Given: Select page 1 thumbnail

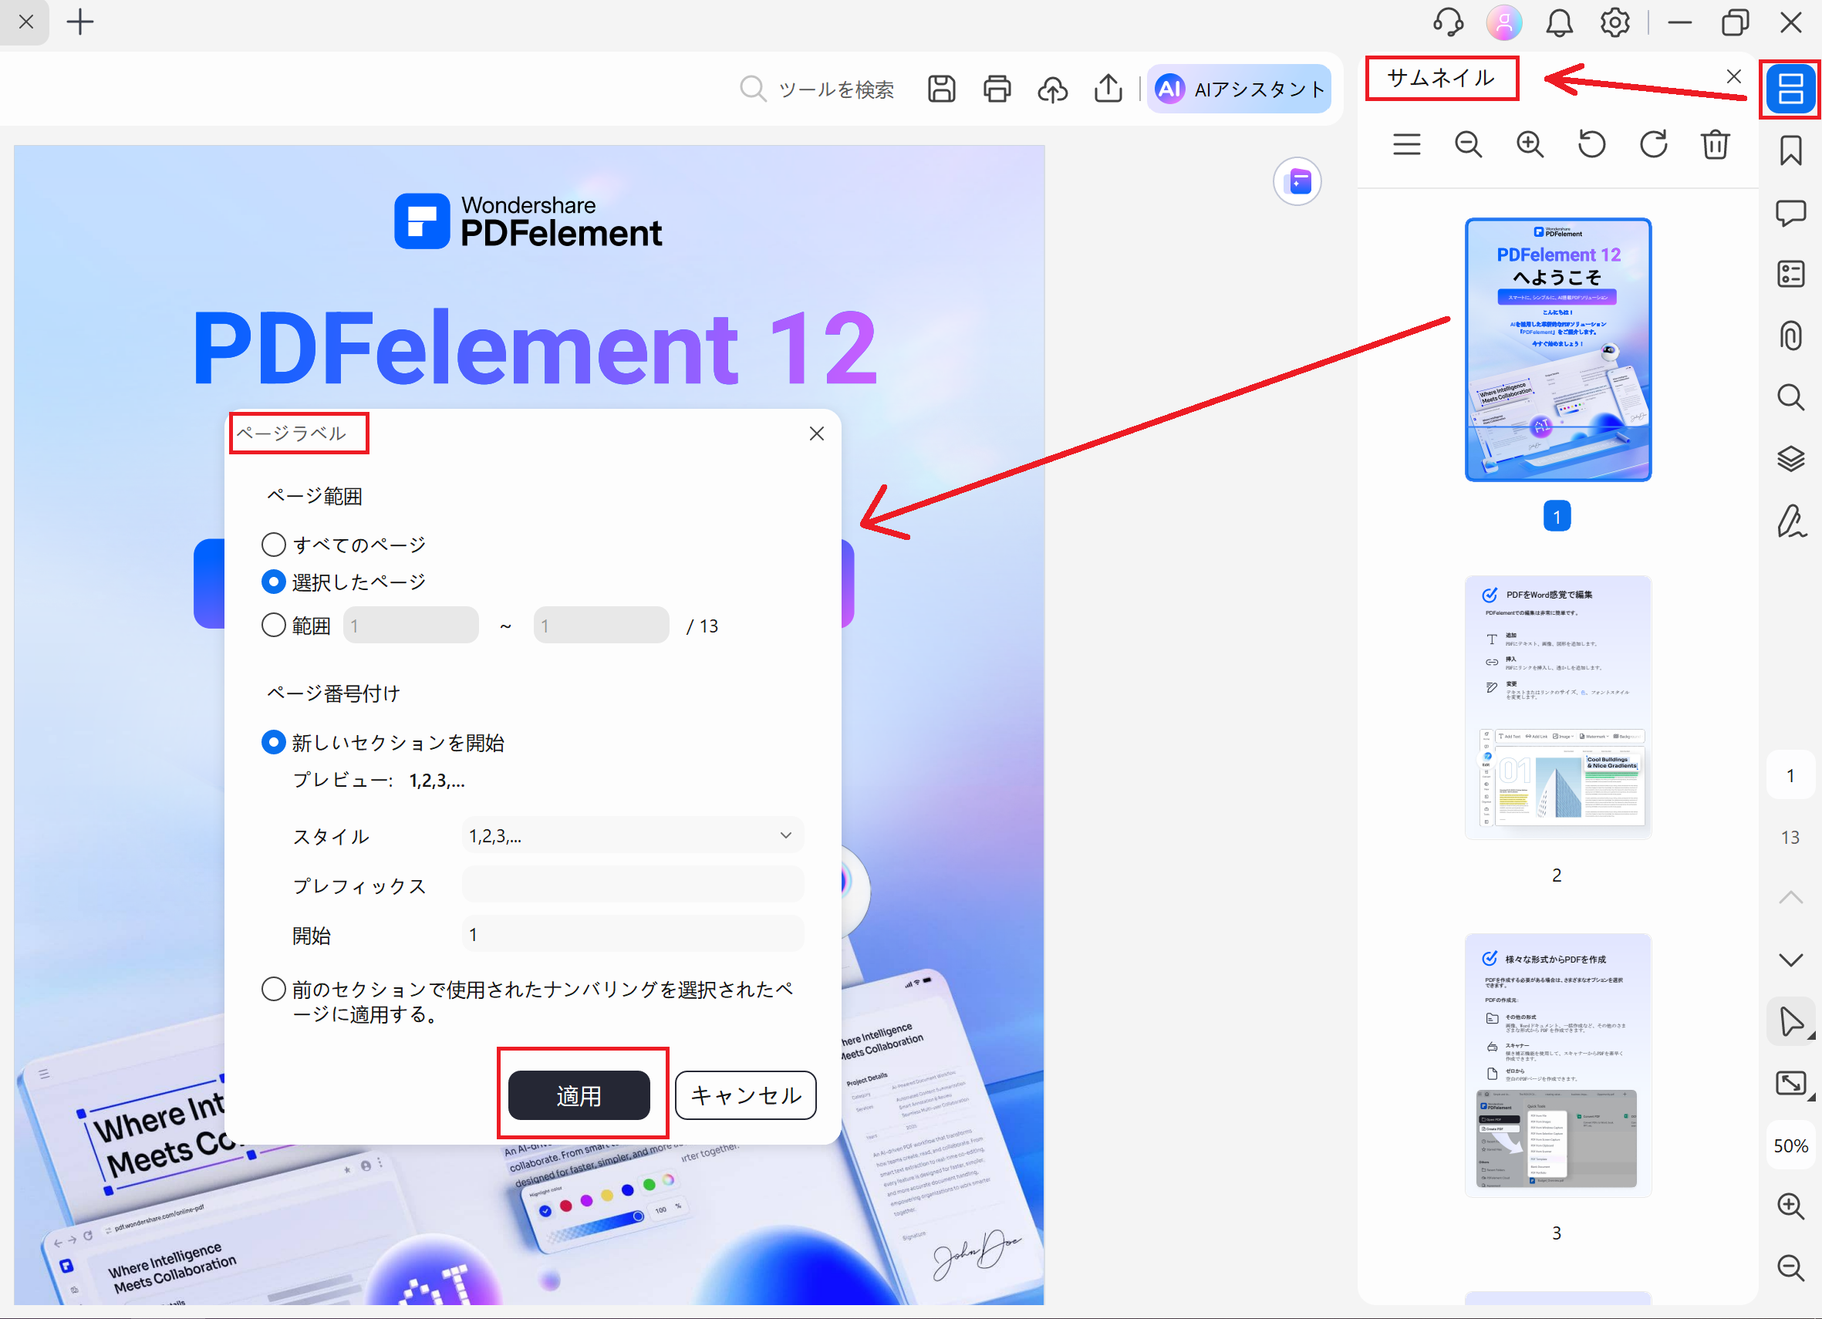Looking at the screenshot, I should [1557, 349].
